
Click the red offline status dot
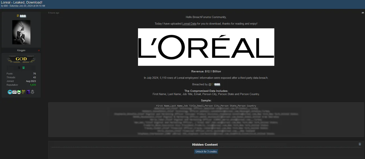[x=39, y=51]
